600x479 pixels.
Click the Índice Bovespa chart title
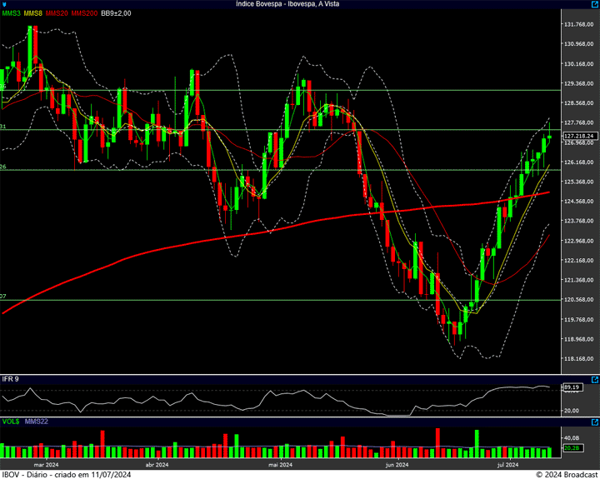tap(287, 4)
